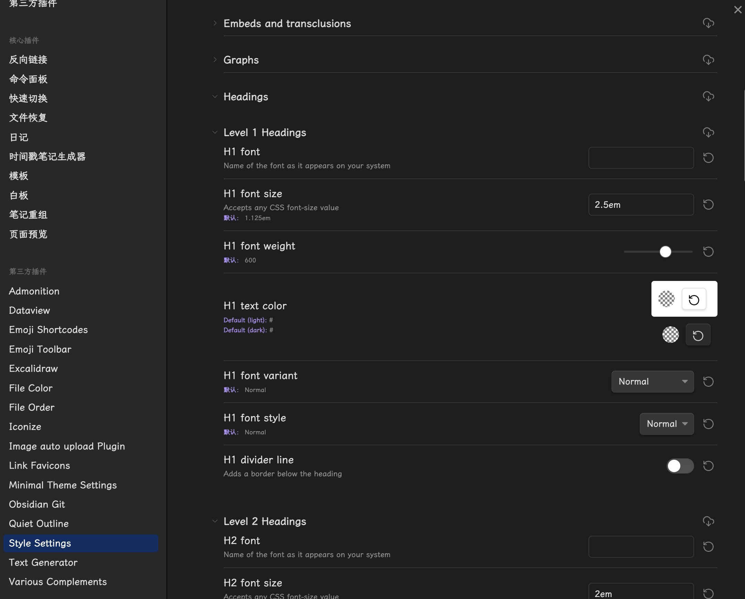Reset the H1 font weight slider
745x599 pixels.
(x=708, y=251)
